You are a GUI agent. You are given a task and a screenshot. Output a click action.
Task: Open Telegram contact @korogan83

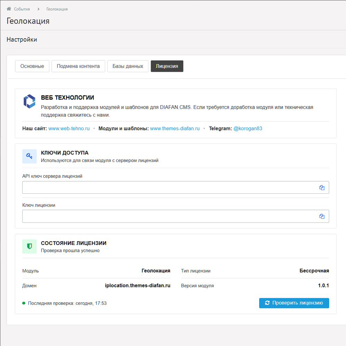click(x=248, y=128)
